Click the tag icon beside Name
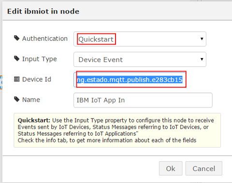This screenshot has width=232, height=183. (x=17, y=99)
